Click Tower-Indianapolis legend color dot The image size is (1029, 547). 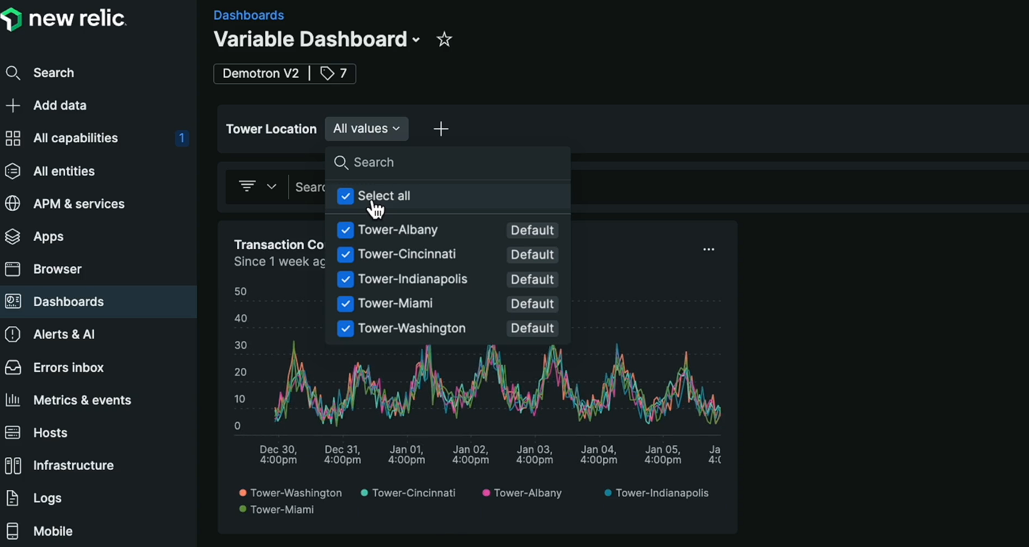click(608, 493)
